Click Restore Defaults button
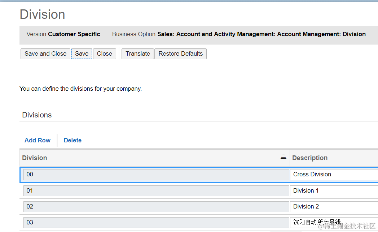 tap(180, 54)
